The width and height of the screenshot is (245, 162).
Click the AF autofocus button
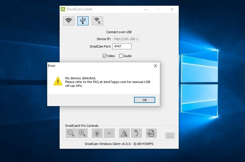pyautogui.click(x=109, y=133)
